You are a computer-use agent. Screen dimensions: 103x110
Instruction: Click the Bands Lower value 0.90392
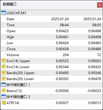62,79
